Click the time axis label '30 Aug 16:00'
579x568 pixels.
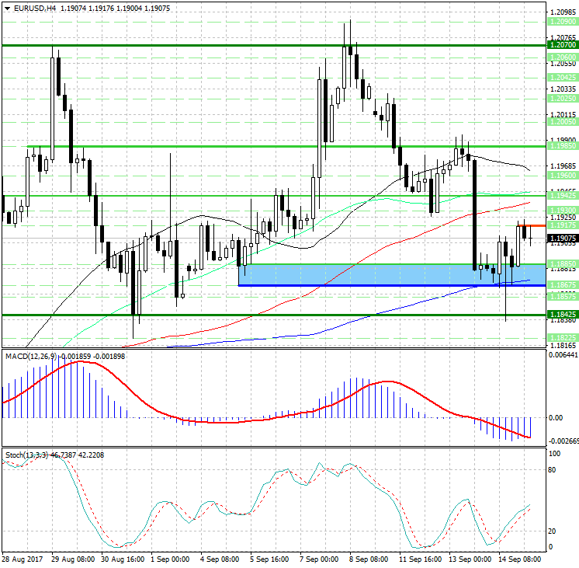click(x=123, y=559)
